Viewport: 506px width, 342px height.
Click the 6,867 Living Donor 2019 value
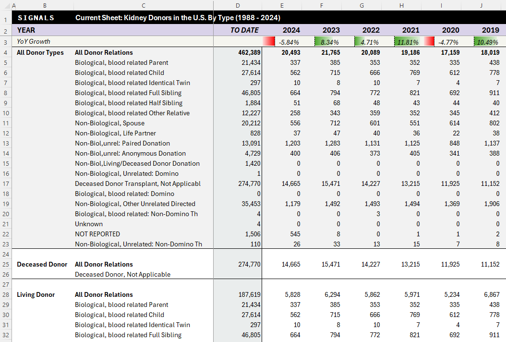[492, 295]
